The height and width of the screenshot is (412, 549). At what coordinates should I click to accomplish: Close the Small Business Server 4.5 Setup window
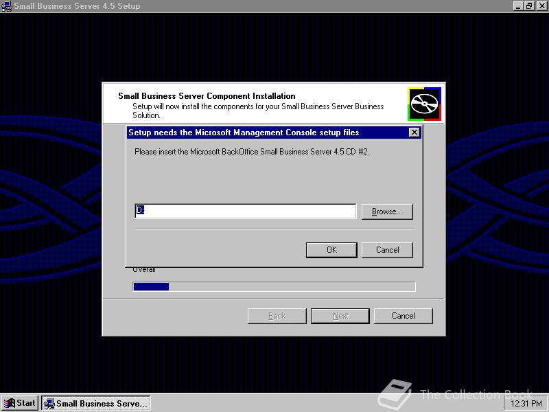click(541, 6)
